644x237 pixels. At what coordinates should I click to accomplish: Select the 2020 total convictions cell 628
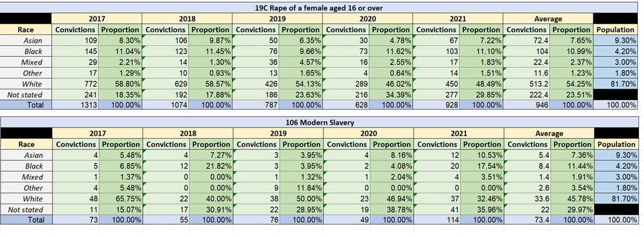(346, 105)
